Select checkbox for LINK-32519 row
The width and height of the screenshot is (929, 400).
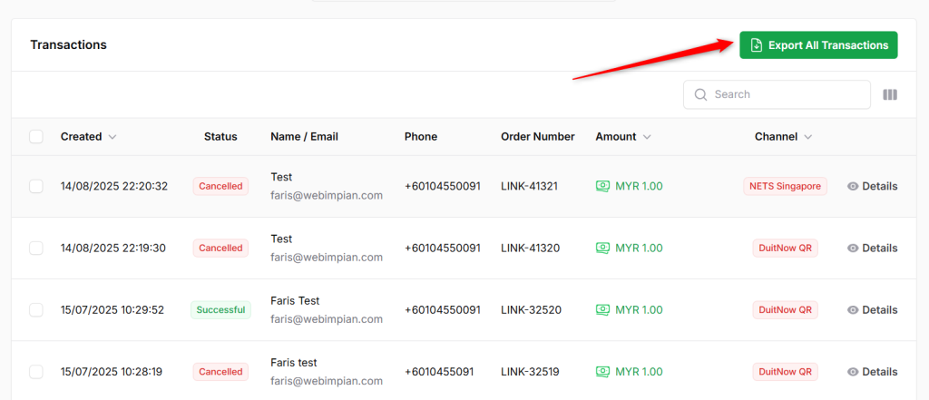pyautogui.click(x=36, y=372)
